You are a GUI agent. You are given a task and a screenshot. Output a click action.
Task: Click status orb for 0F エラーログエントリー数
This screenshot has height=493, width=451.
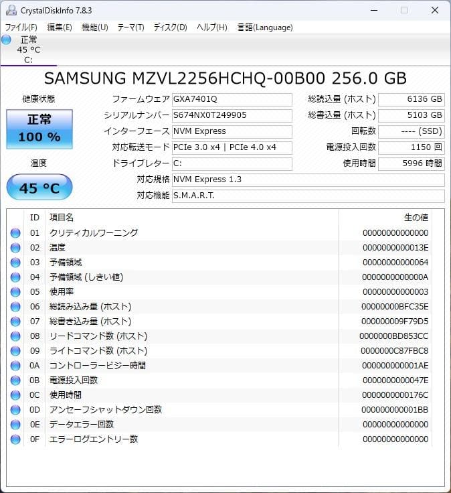coord(15,439)
